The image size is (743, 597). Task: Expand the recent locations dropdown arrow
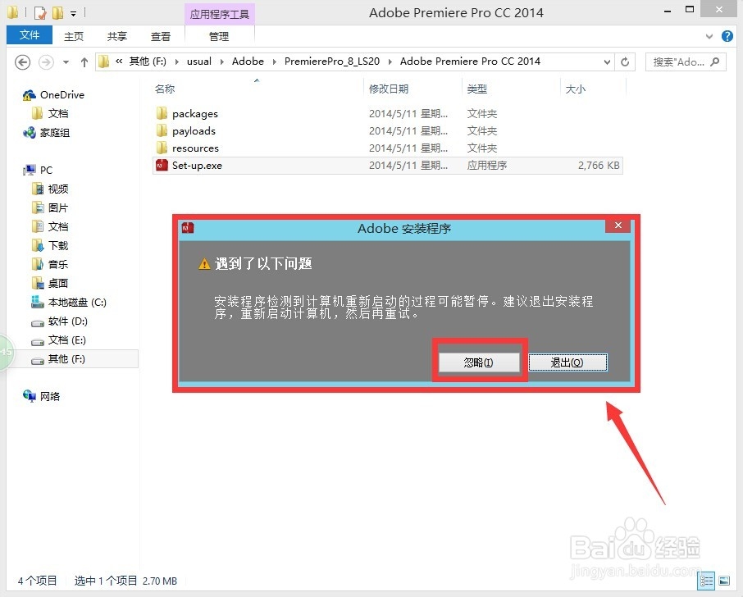pos(65,61)
